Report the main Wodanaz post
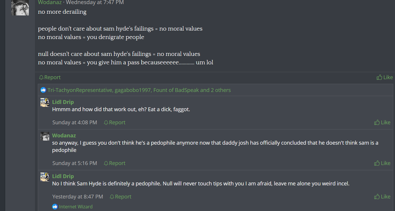 [x=50, y=77]
